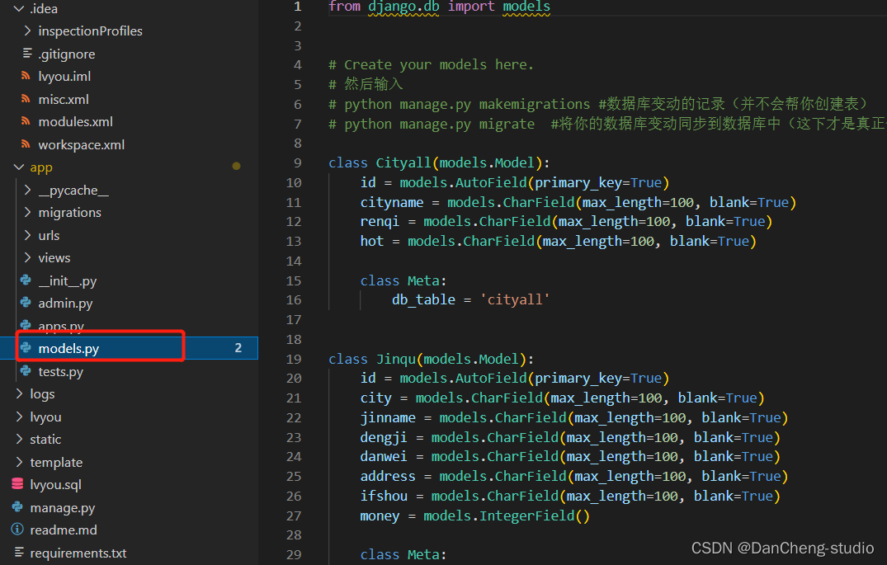Open readme.md in the explorer
This screenshot has height=565, width=887.
point(64,530)
